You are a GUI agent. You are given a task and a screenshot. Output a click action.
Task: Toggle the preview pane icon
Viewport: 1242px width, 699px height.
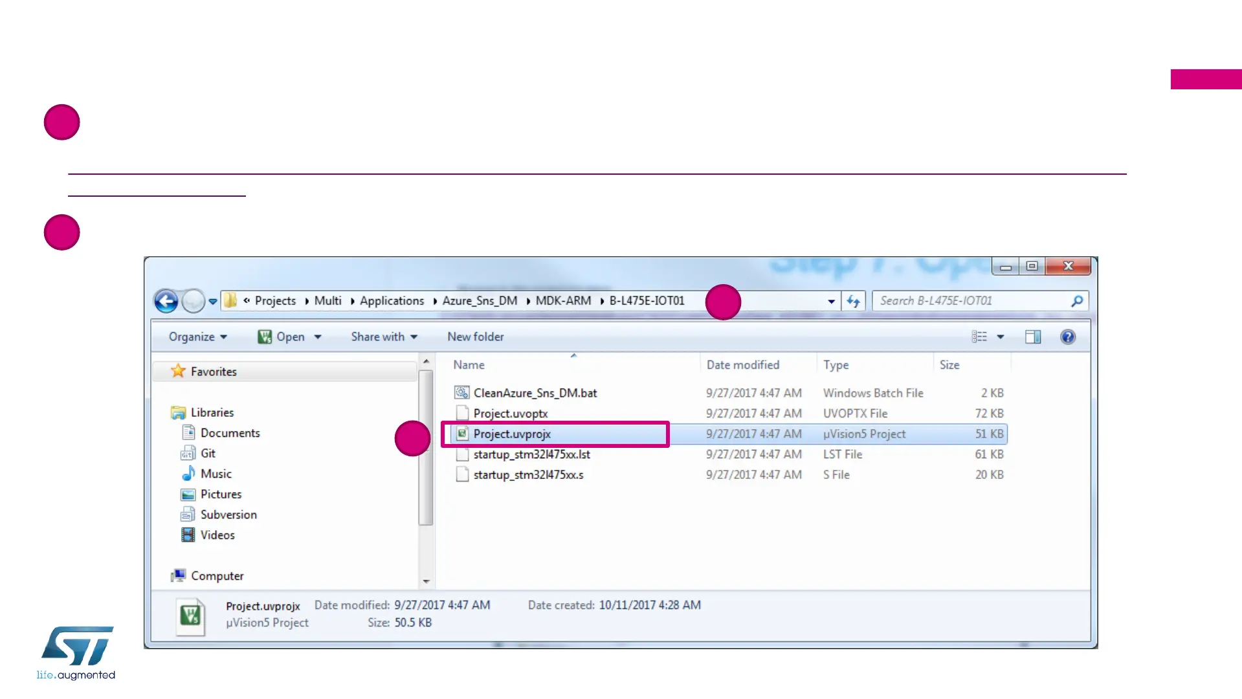coord(1032,337)
